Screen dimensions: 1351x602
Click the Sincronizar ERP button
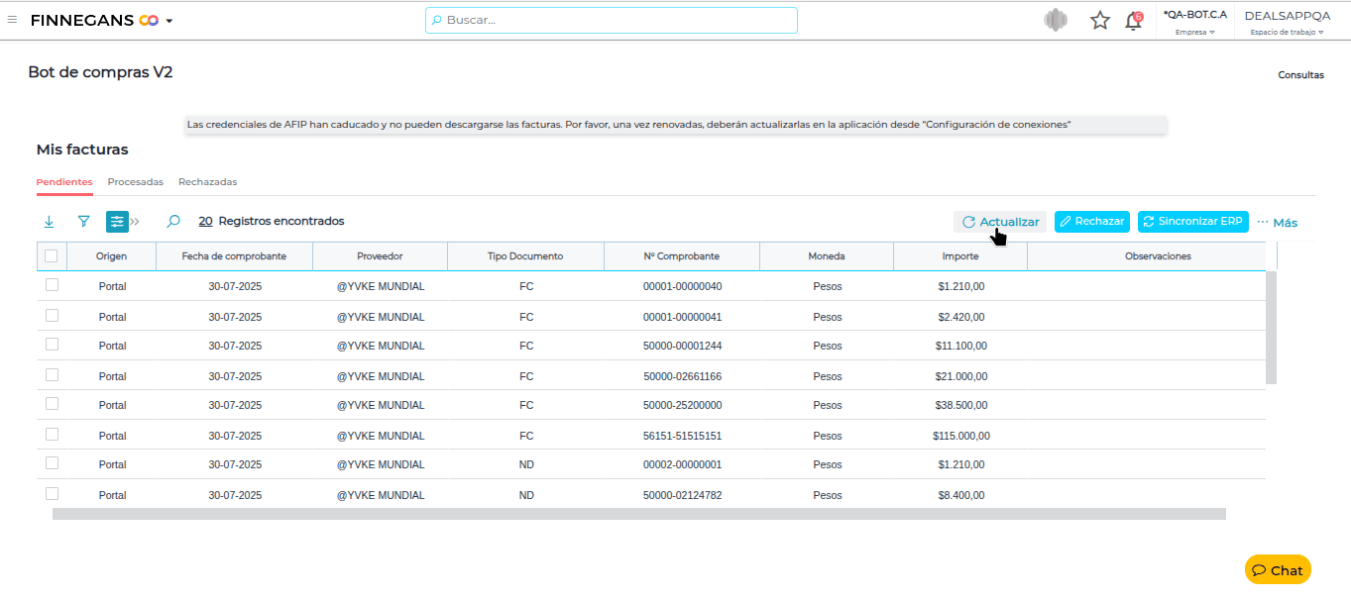(x=1193, y=222)
